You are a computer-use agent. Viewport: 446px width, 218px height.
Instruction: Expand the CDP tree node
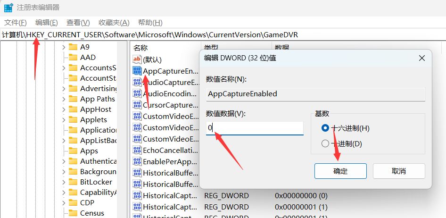[x=64, y=203]
